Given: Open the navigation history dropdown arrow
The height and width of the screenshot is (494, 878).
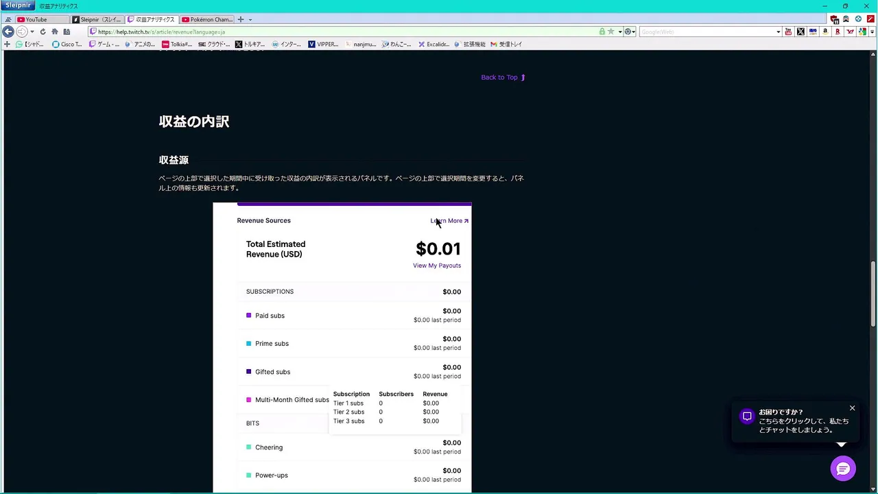Looking at the screenshot, I should click(32, 32).
